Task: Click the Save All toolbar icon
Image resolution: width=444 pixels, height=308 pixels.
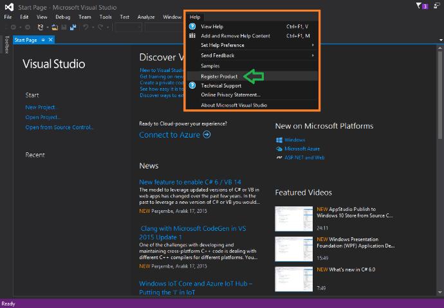Action: 73,27
